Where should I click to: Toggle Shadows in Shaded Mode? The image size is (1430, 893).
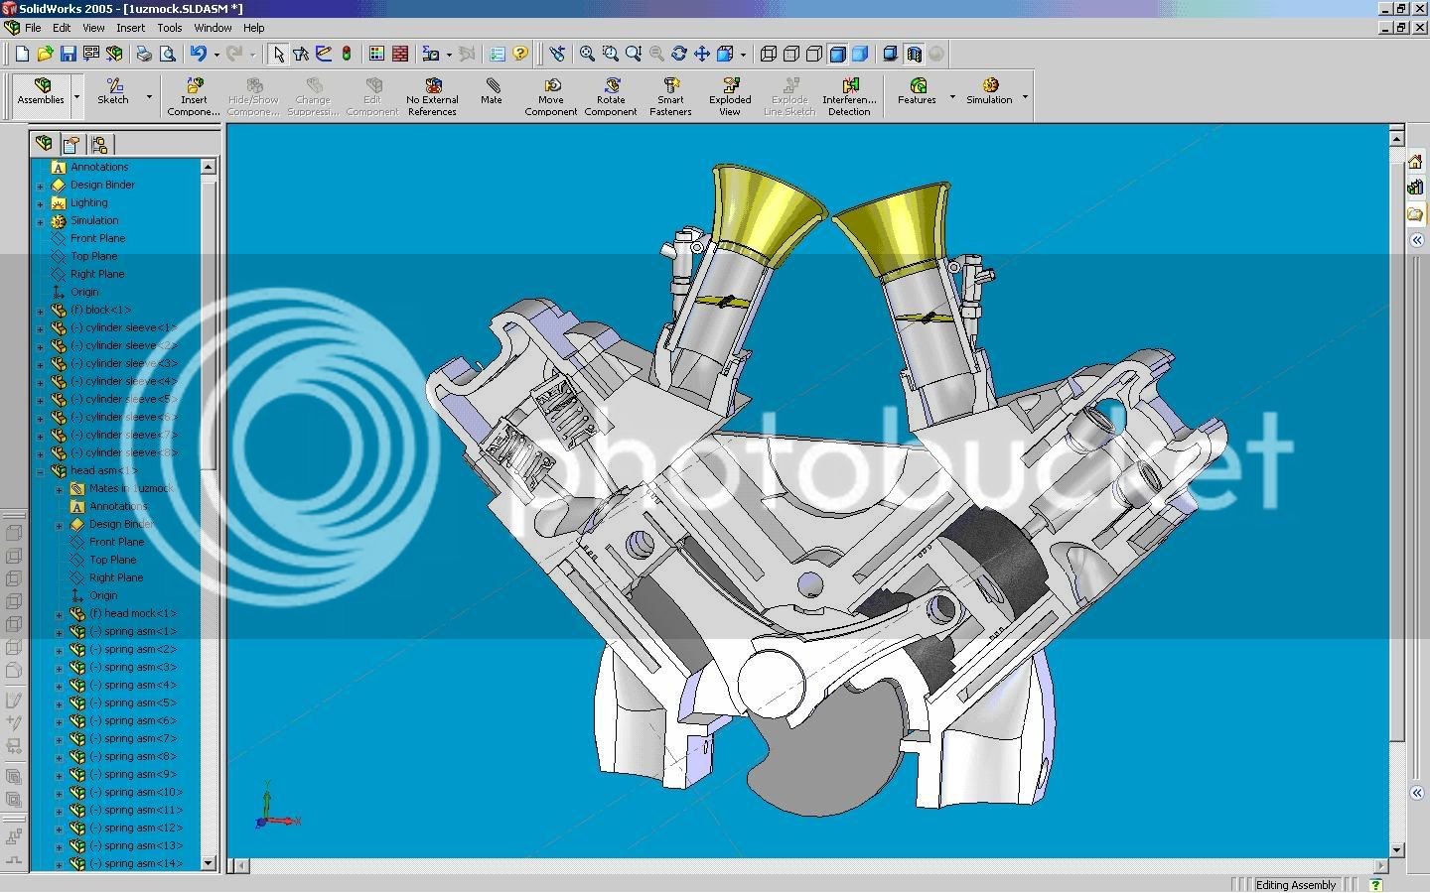pos(891,54)
